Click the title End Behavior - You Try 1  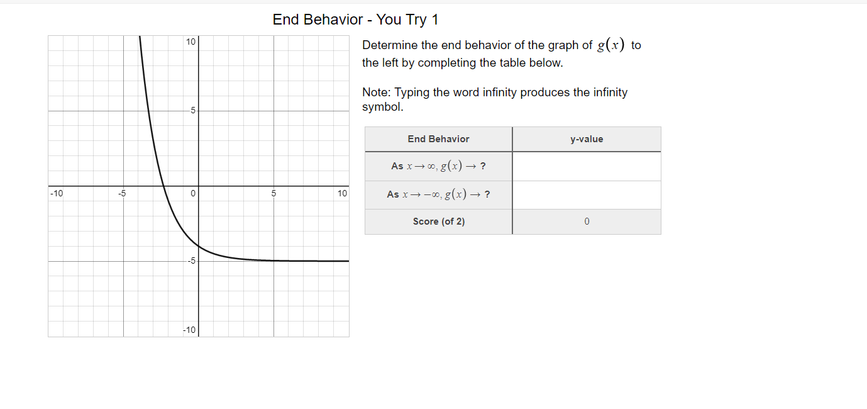click(355, 20)
